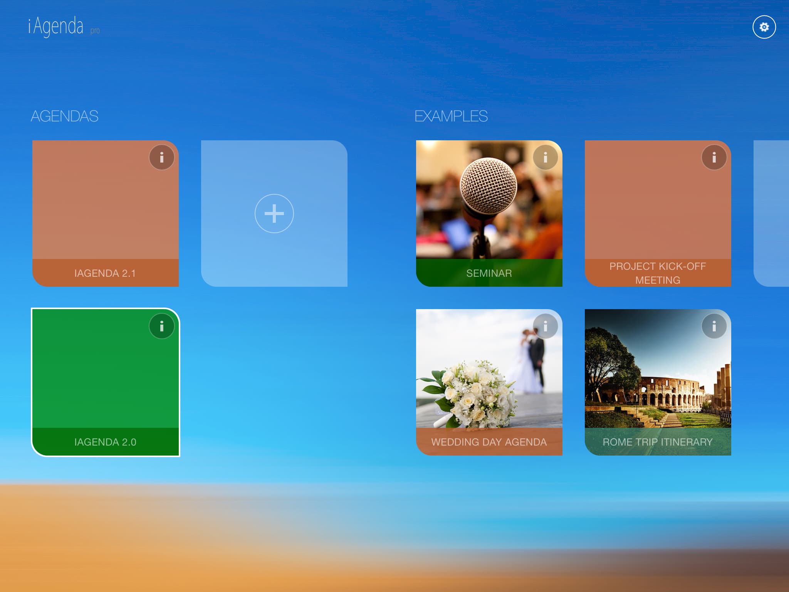Screen dimensions: 789x592
Task: Show info for Project Kick-Off Meeting
Action: tap(714, 157)
